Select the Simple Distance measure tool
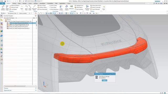Screen dimensions: 168x94 [3, 8]
